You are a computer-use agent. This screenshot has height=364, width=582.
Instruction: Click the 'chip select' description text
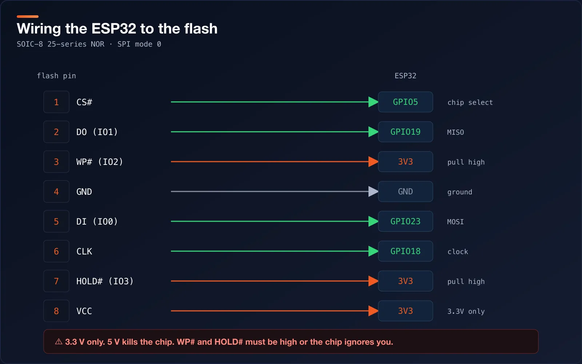[470, 102]
